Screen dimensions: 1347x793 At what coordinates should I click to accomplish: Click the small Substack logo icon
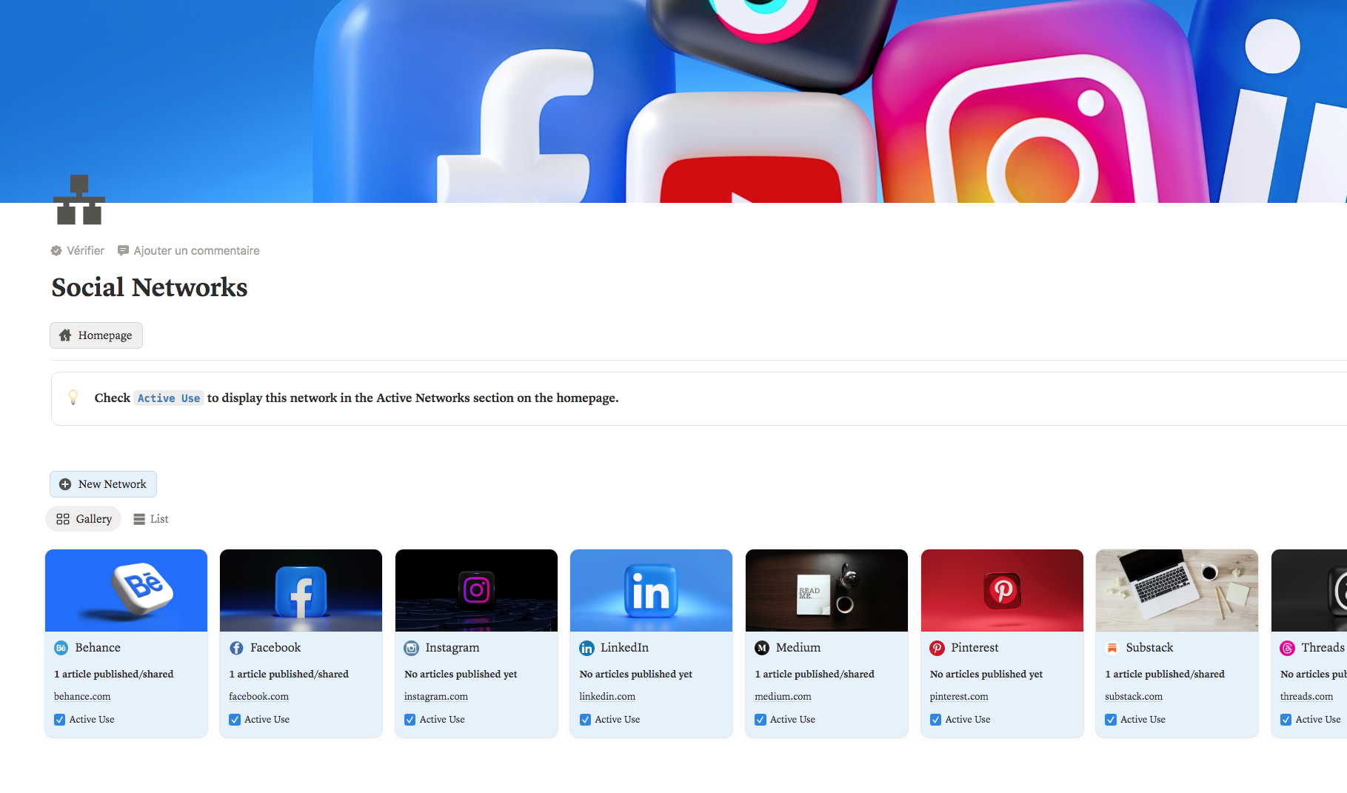(1112, 648)
